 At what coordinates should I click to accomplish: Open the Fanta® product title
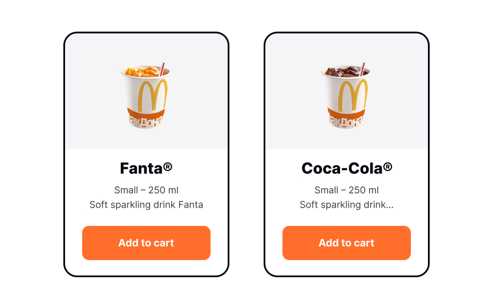(146, 168)
